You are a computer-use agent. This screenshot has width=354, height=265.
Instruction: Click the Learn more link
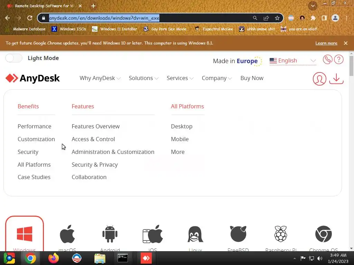point(326,43)
